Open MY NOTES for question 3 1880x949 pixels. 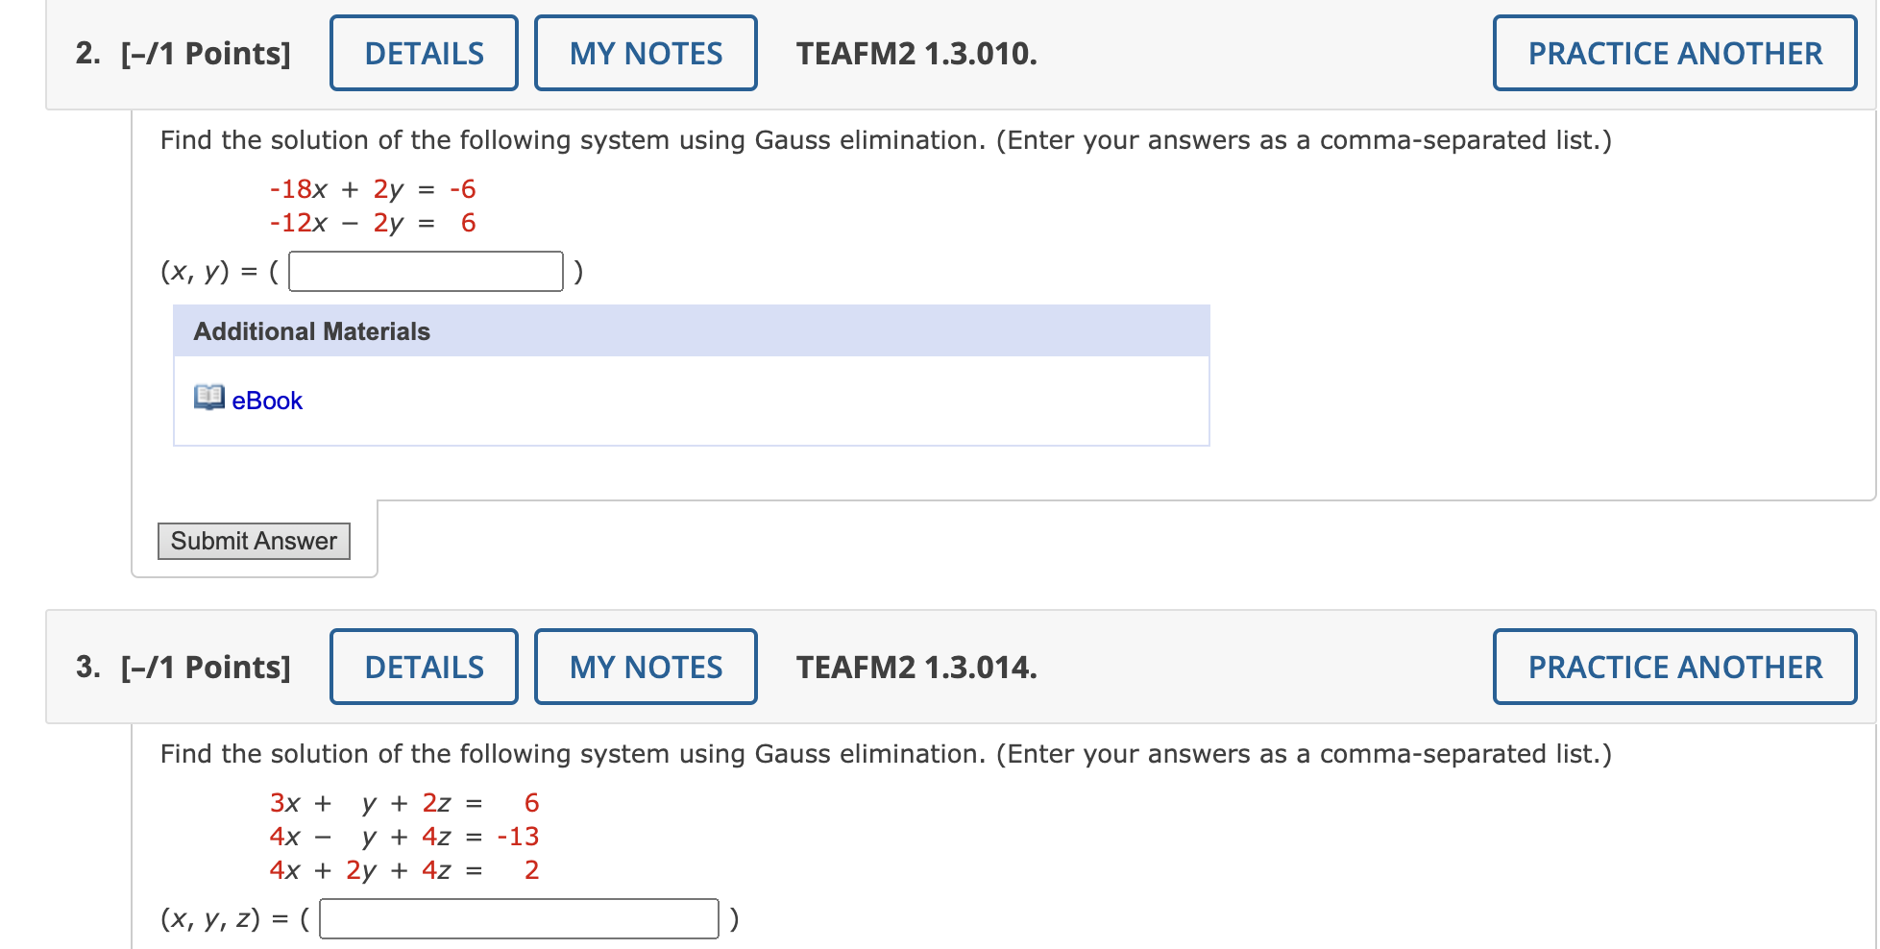645,666
